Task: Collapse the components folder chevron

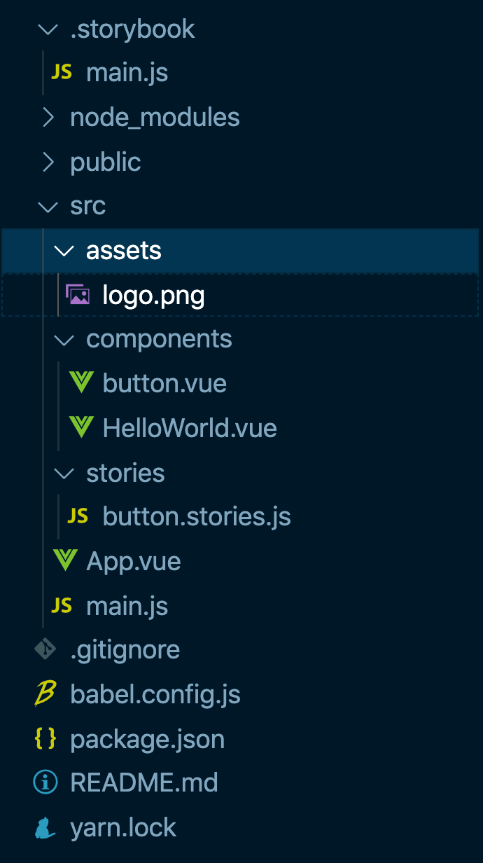Action: tap(64, 340)
